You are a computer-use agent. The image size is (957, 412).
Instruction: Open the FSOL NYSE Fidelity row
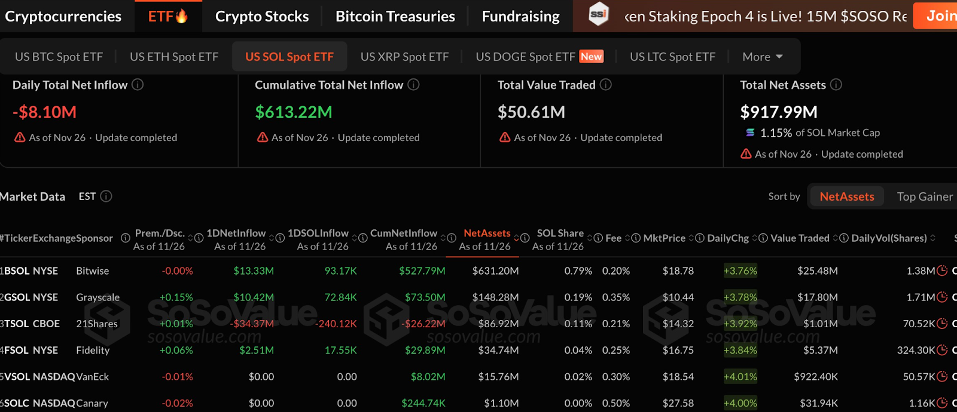tap(478, 350)
